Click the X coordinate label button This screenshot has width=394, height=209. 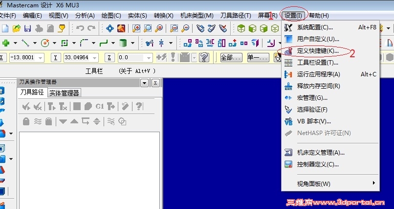pos(2,58)
